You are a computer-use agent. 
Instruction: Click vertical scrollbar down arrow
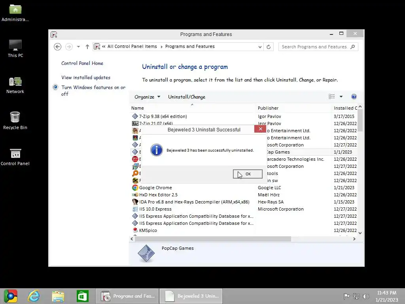click(x=360, y=233)
